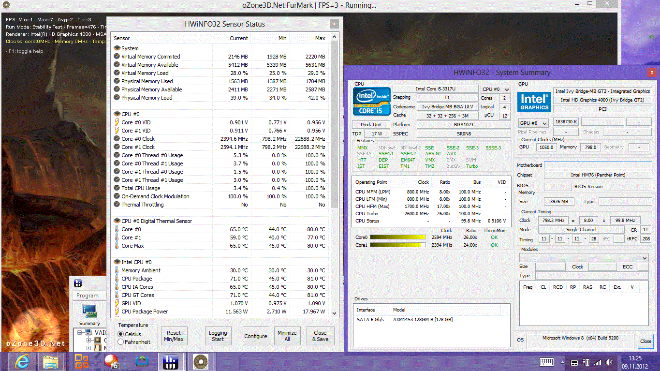Image resolution: width=660 pixels, height=371 pixels.
Task: Open Internet Explorer from the taskbar
Action: click(x=22, y=361)
